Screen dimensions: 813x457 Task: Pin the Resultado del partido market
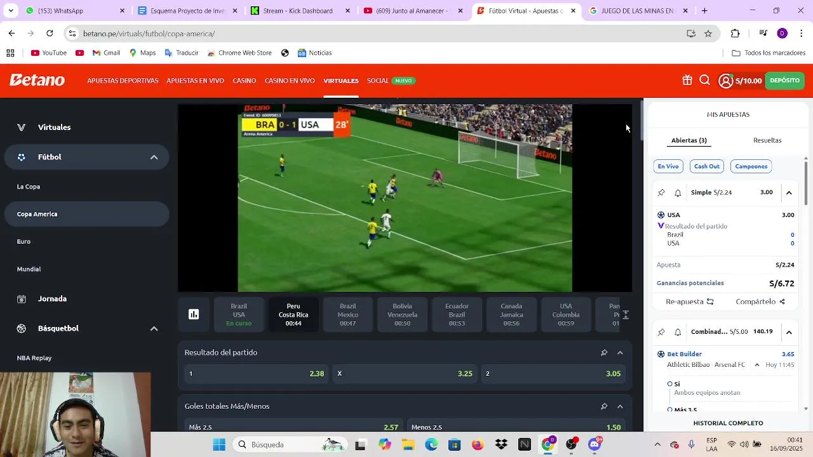[604, 352]
